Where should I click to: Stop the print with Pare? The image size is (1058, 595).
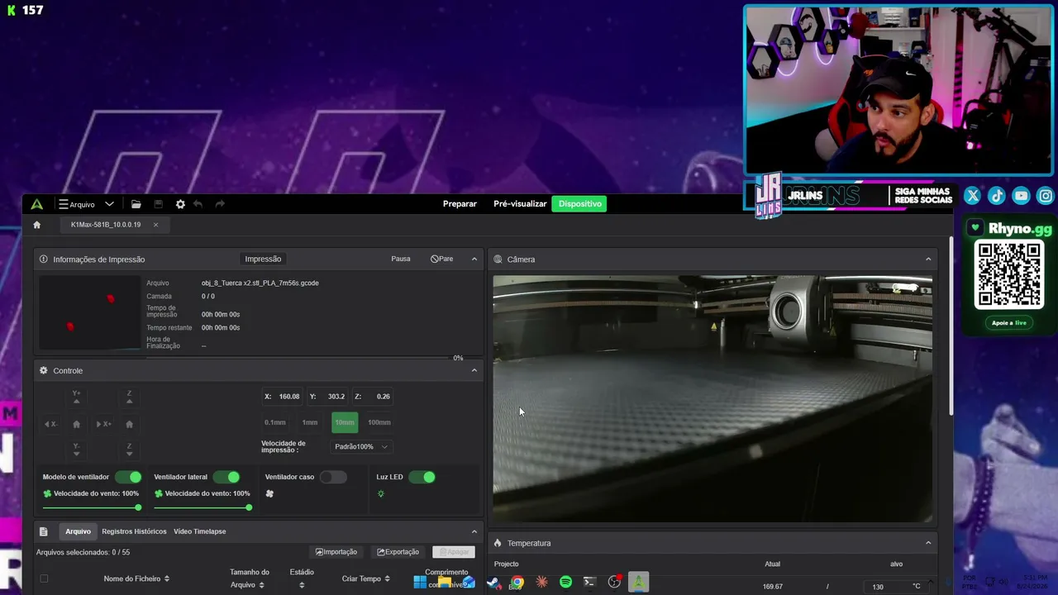[x=442, y=259]
